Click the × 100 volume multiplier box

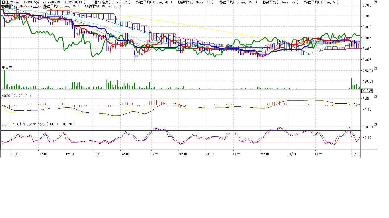367,91
